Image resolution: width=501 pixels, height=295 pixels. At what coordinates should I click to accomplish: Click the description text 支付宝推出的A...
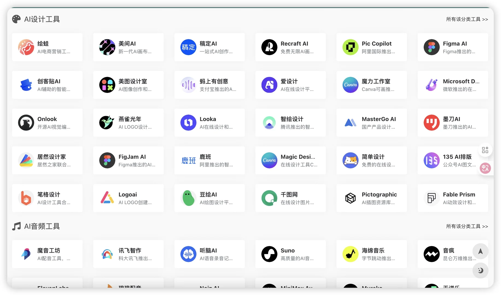[218, 89]
